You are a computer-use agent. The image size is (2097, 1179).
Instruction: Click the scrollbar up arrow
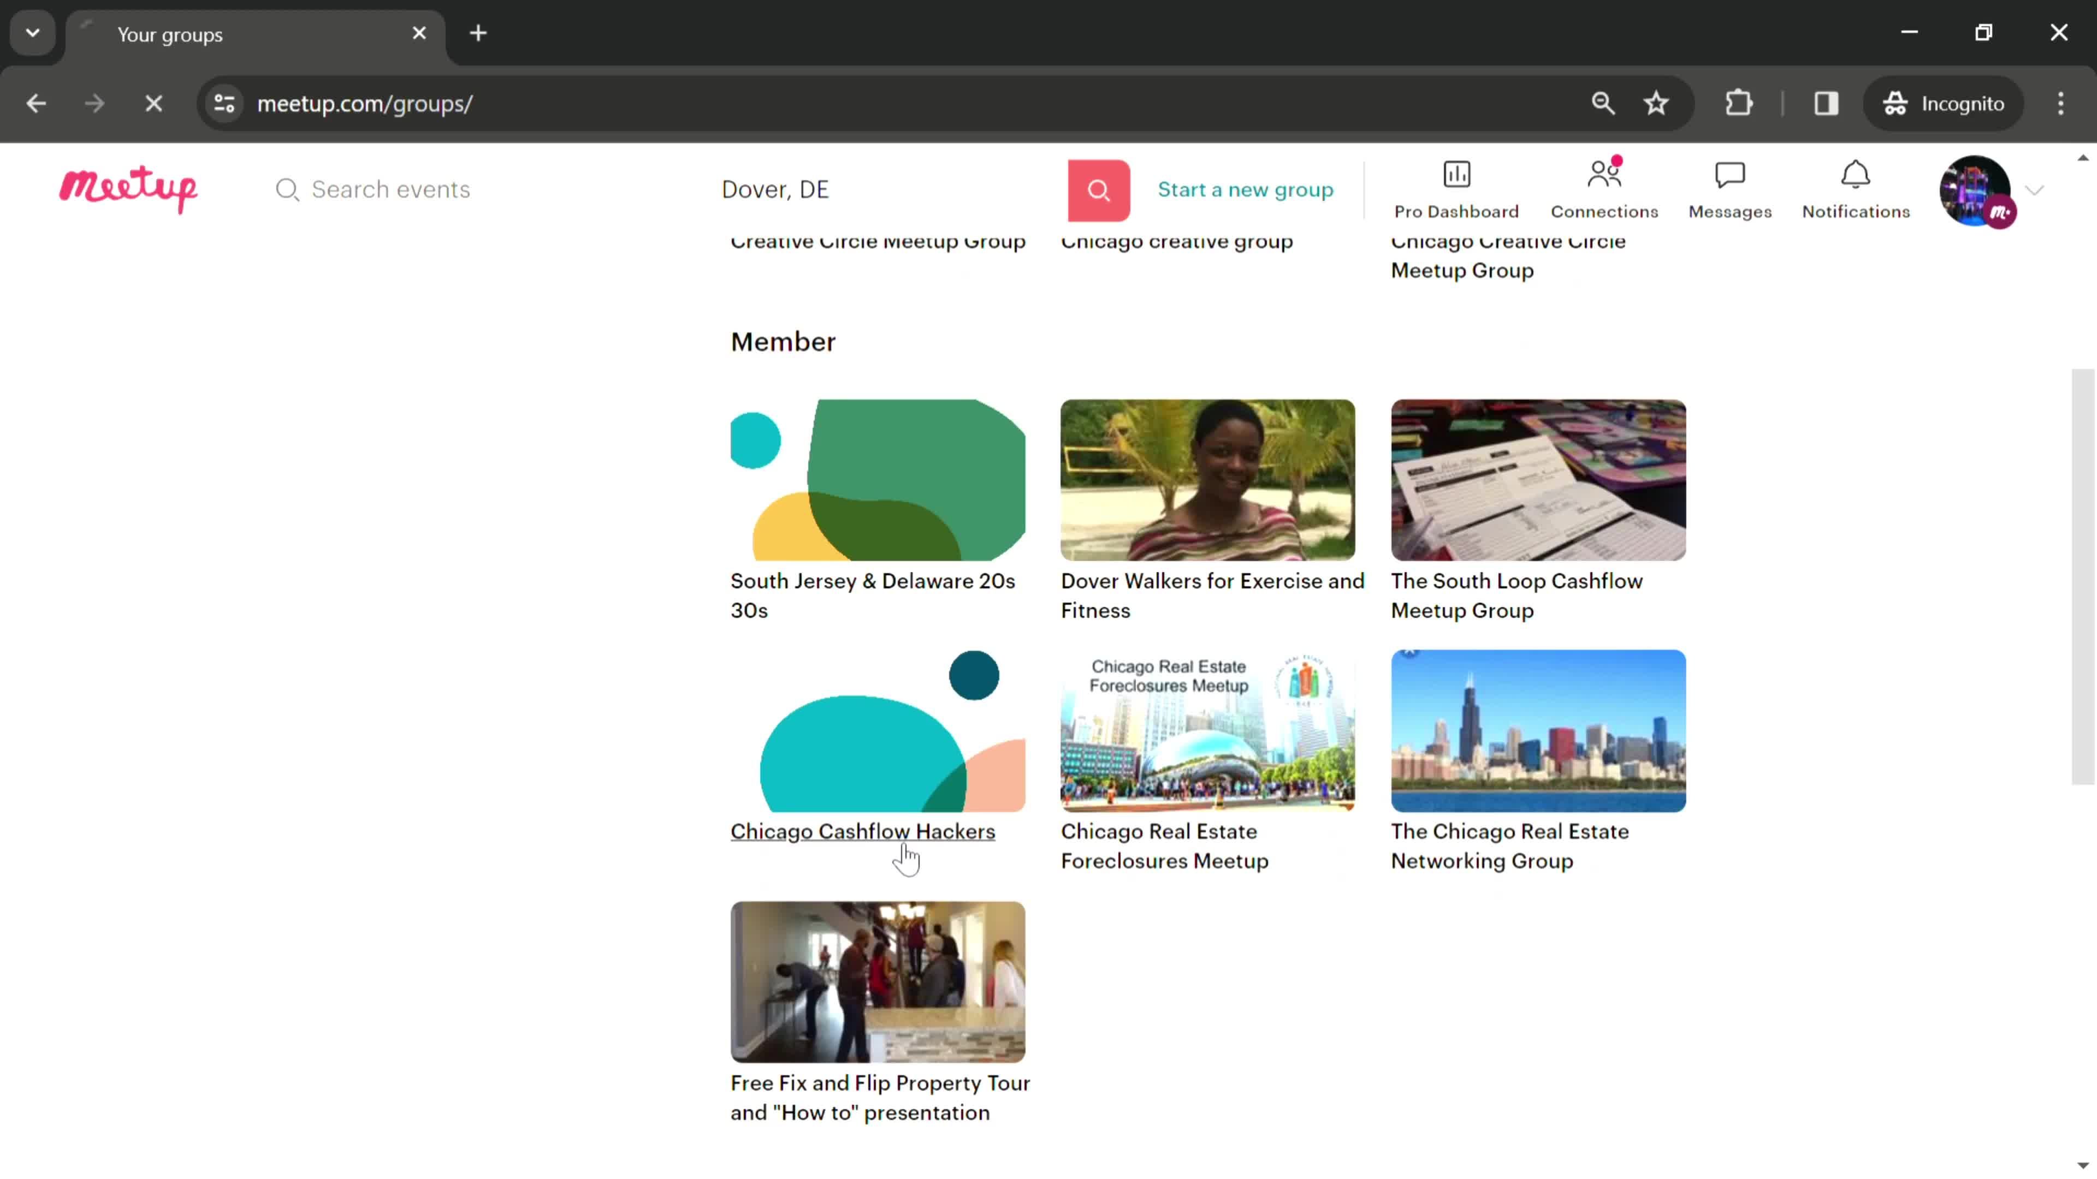[x=2082, y=158]
